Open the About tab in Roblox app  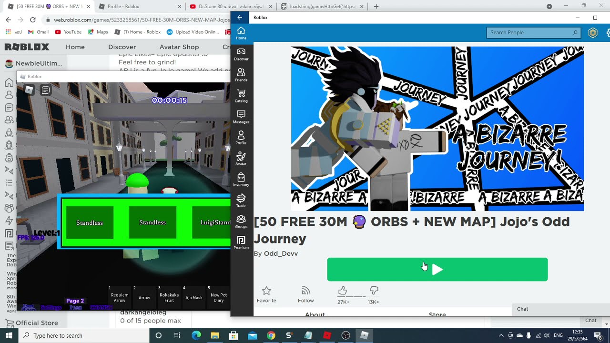coord(315,313)
